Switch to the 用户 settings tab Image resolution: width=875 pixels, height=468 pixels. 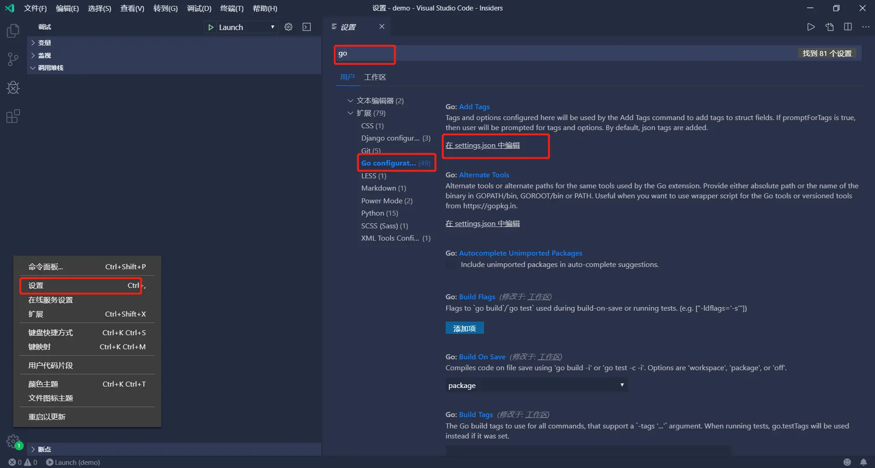pyautogui.click(x=347, y=77)
